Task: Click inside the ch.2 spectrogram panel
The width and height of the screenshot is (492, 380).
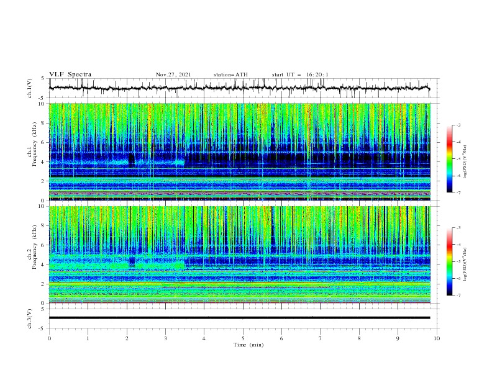Action: [x=240, y=255]
